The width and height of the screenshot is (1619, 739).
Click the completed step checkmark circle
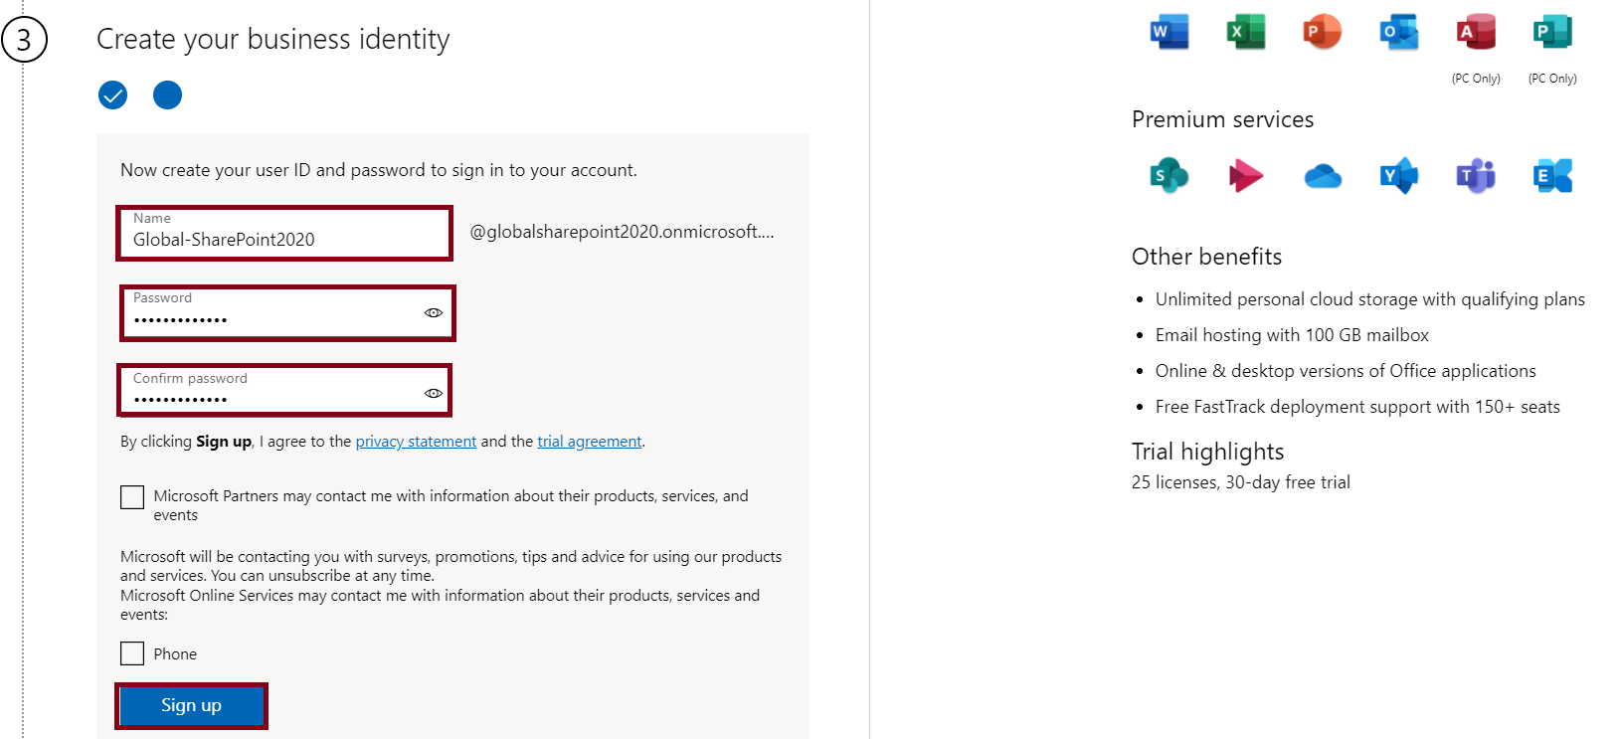(x=112, y=95)
